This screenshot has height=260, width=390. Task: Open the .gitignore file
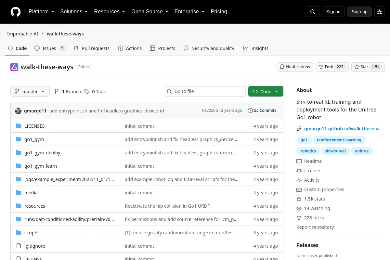pos(35,246)
